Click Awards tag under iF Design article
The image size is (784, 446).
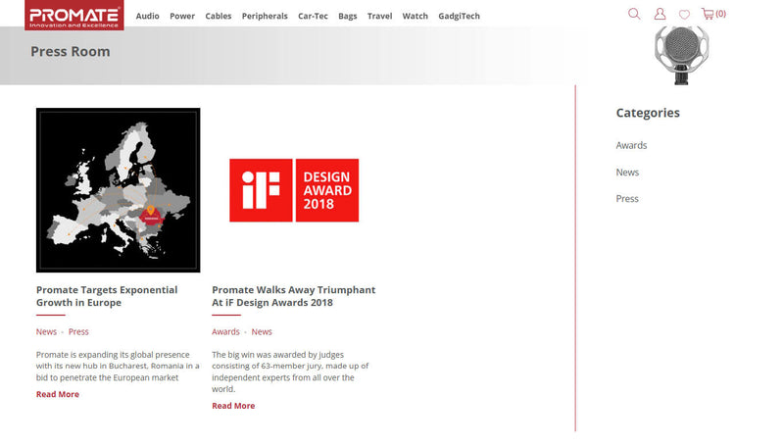pos(225,332)
